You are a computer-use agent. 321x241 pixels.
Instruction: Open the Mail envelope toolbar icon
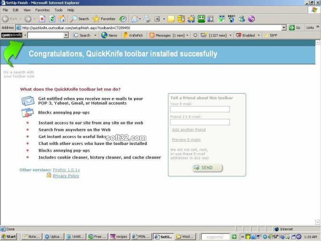coord(135,19)
